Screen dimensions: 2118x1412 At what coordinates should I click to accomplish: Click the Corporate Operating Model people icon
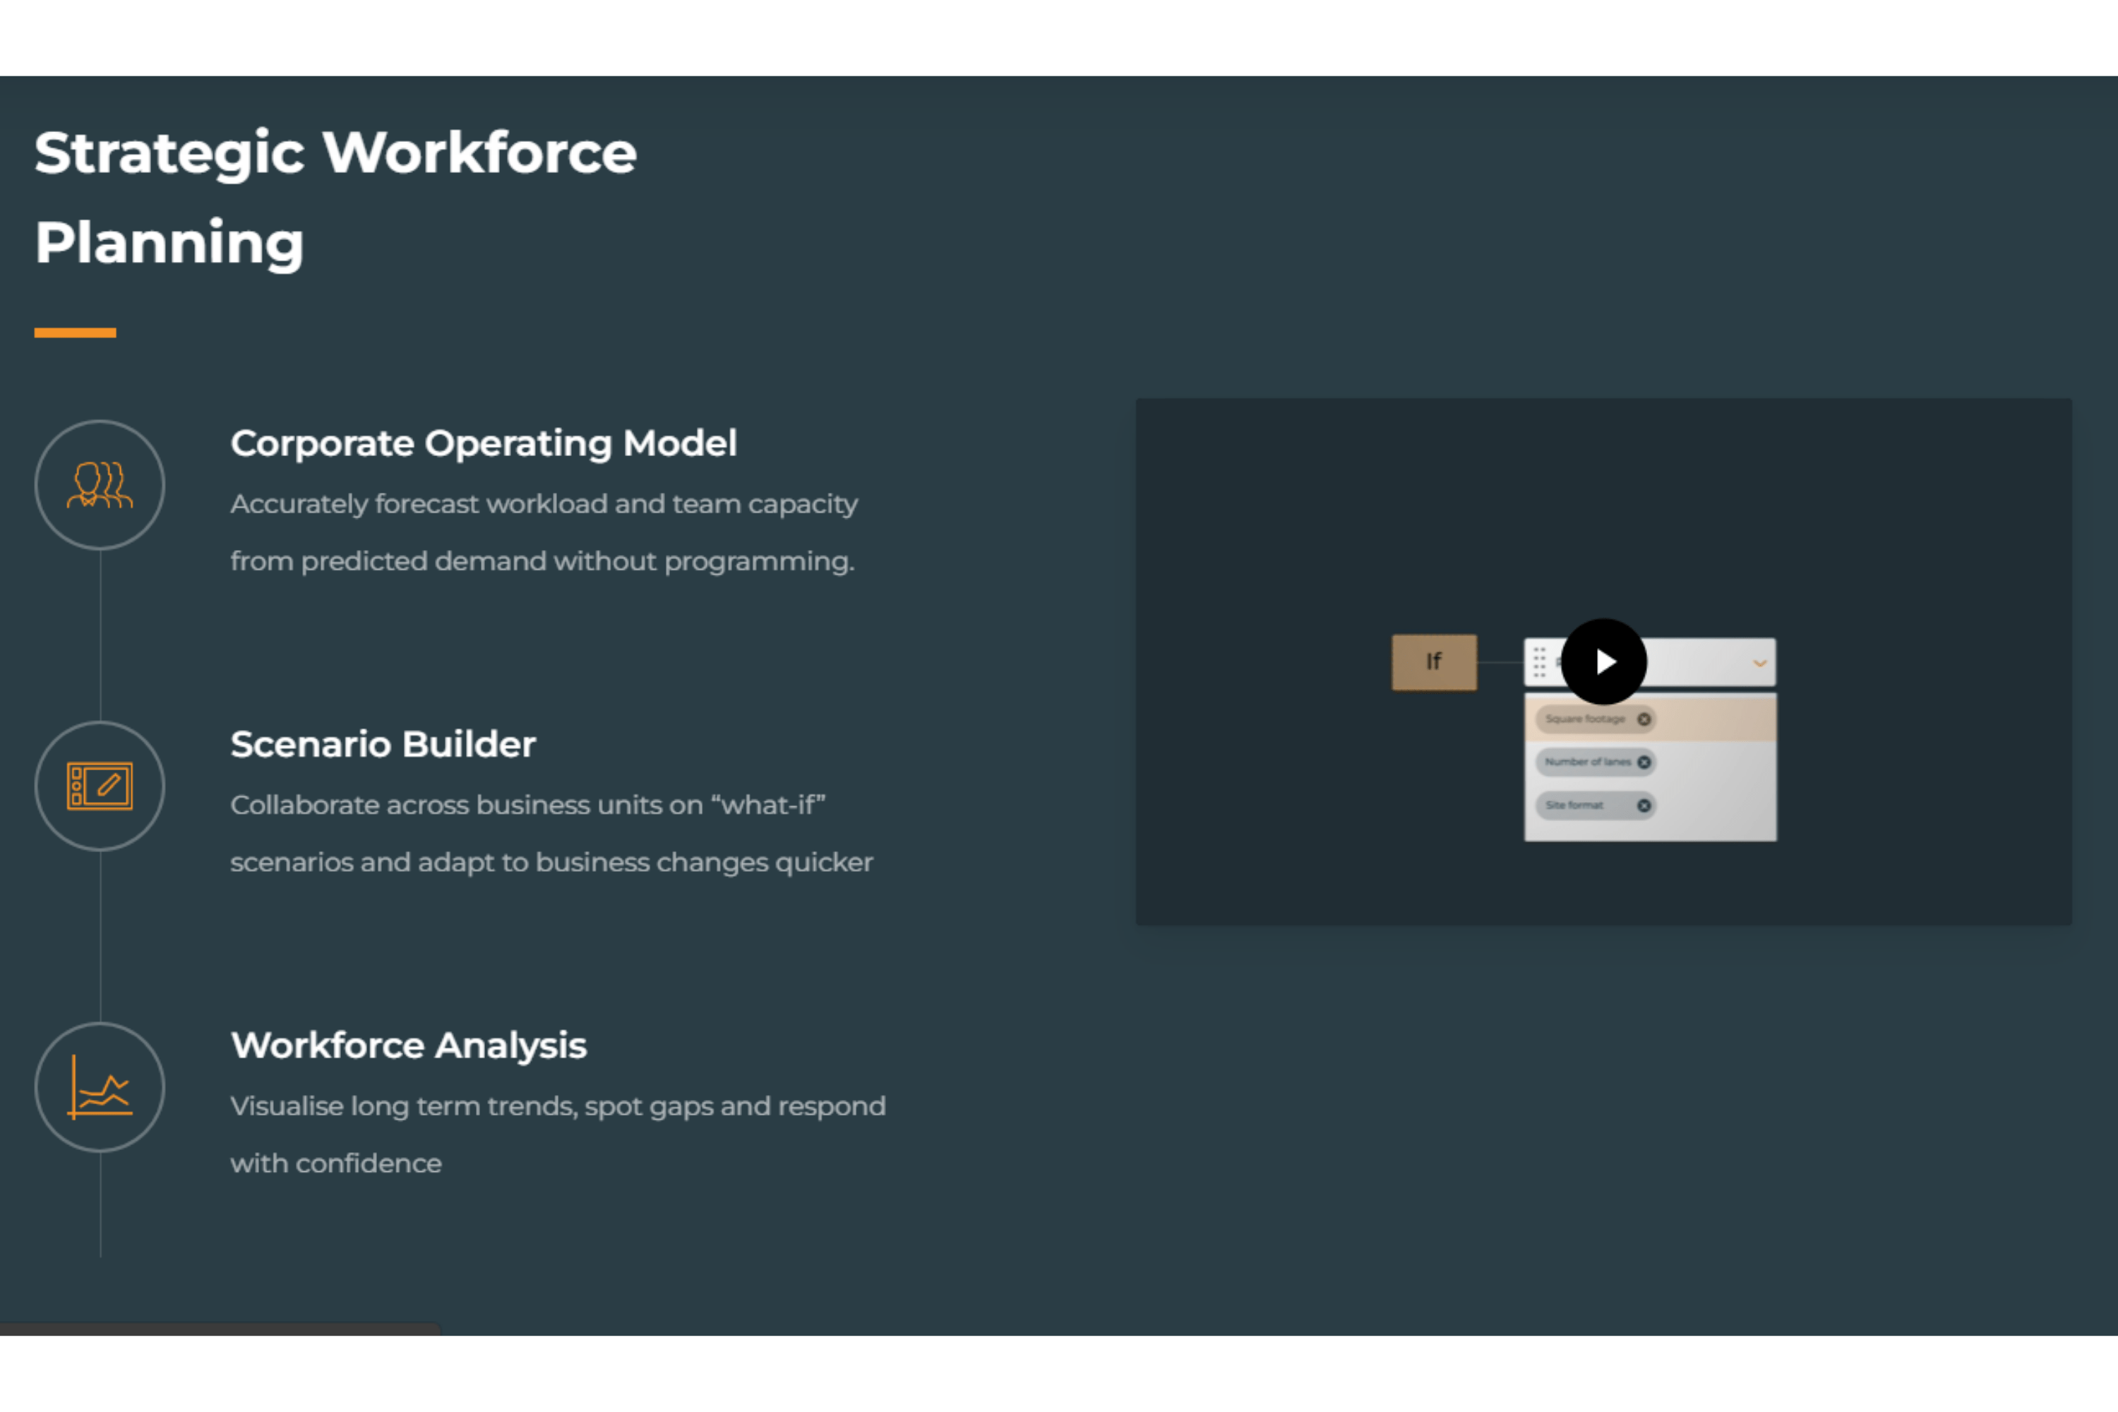click(100, 486)
